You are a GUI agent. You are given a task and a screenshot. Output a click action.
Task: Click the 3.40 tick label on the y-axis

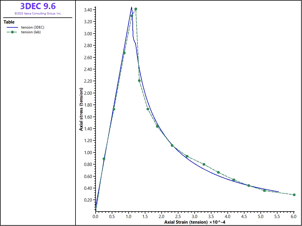(87, 10)
